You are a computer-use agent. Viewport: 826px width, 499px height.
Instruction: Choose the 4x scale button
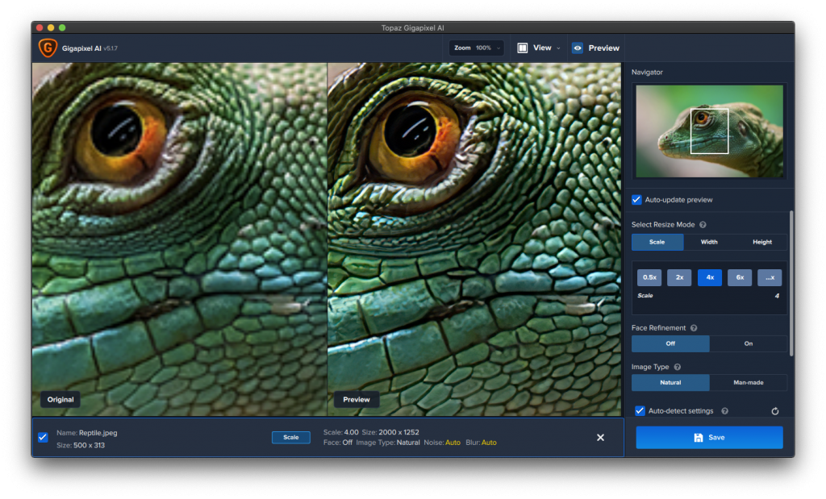point(710,277)
